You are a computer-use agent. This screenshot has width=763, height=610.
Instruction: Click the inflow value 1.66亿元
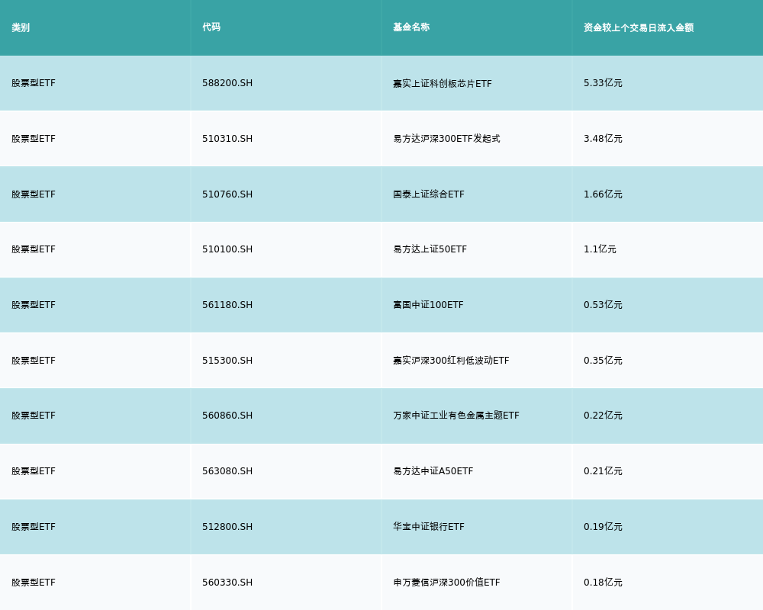coord(603,194)
